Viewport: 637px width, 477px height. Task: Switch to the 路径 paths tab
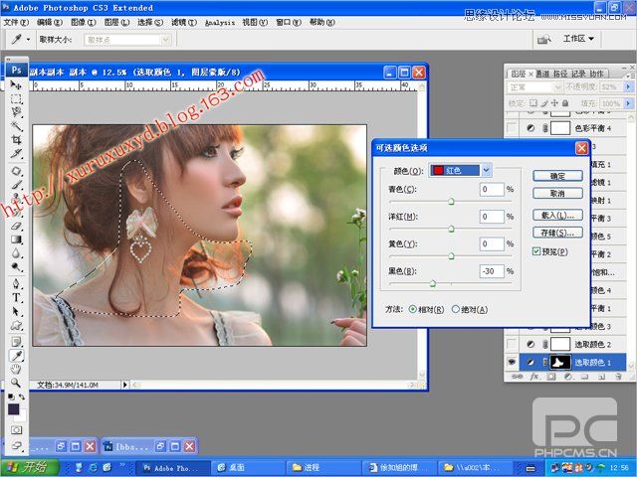coord(560,74)
